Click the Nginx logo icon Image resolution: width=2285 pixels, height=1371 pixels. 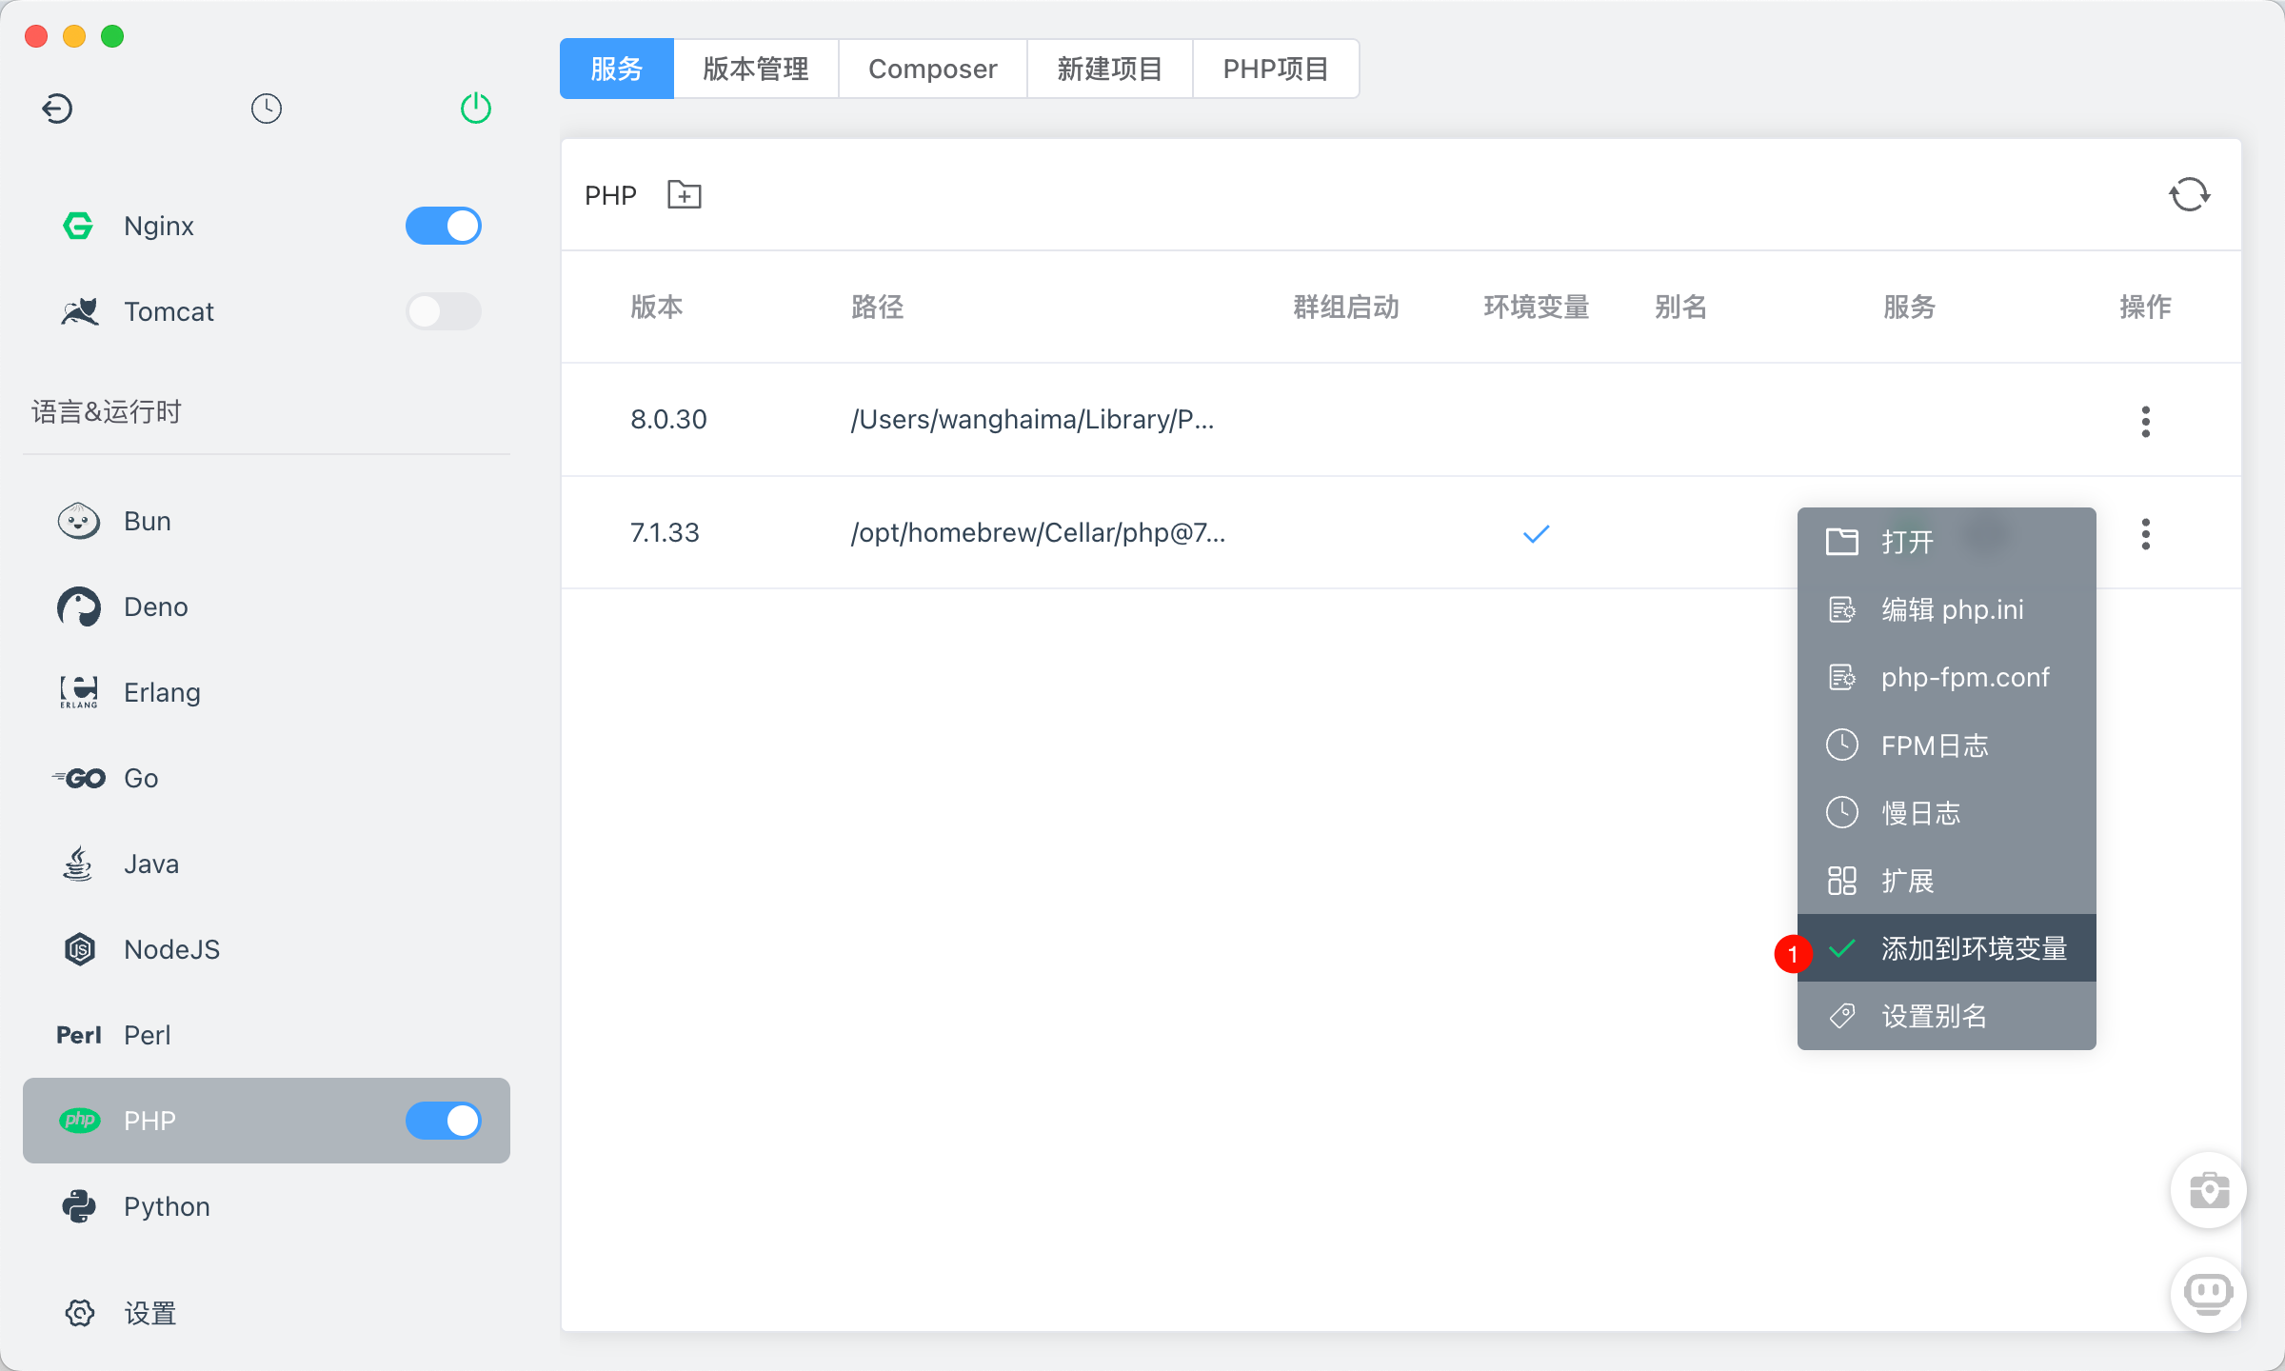pos(78,226)
